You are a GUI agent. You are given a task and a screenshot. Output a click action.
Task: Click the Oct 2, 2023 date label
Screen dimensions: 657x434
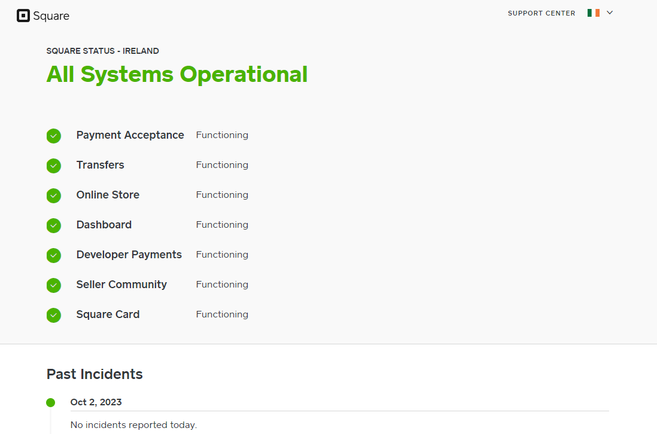click(x=96, y=402)
